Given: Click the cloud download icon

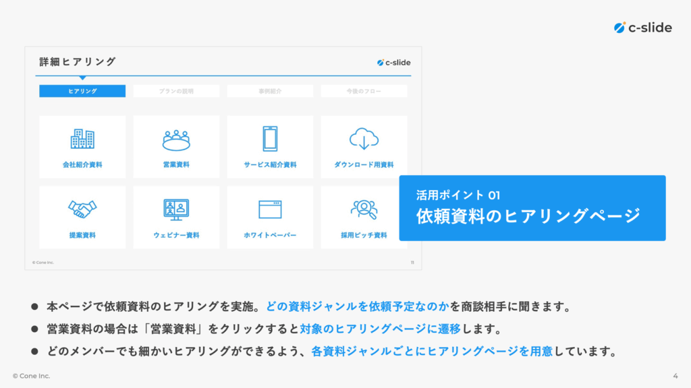Looking at the screenshot, I should click(364, 139).
